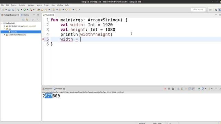Expand the JRE System Library node
This screenshot has height=124, width=221.
click(4, 26)
